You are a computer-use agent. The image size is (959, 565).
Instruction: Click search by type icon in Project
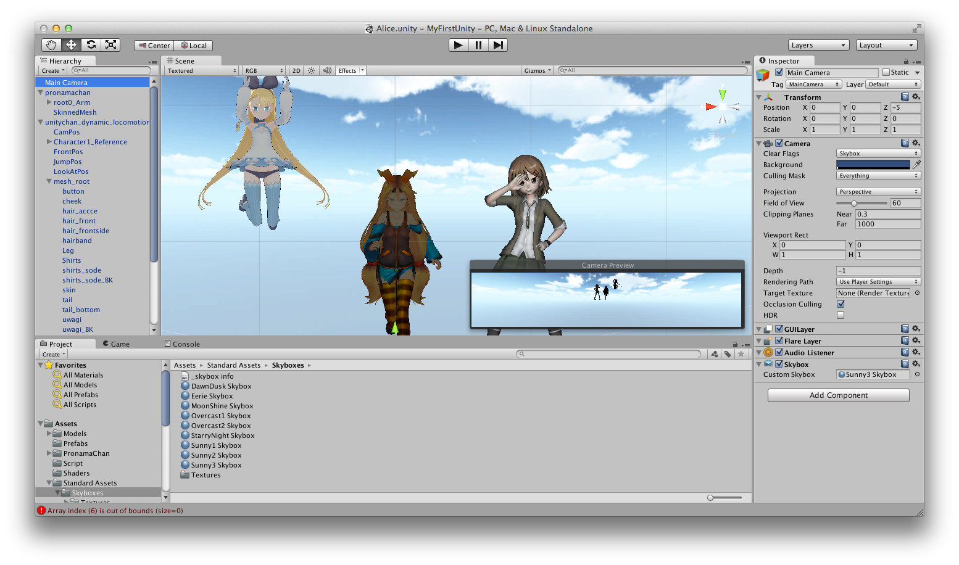click(715, 354)
